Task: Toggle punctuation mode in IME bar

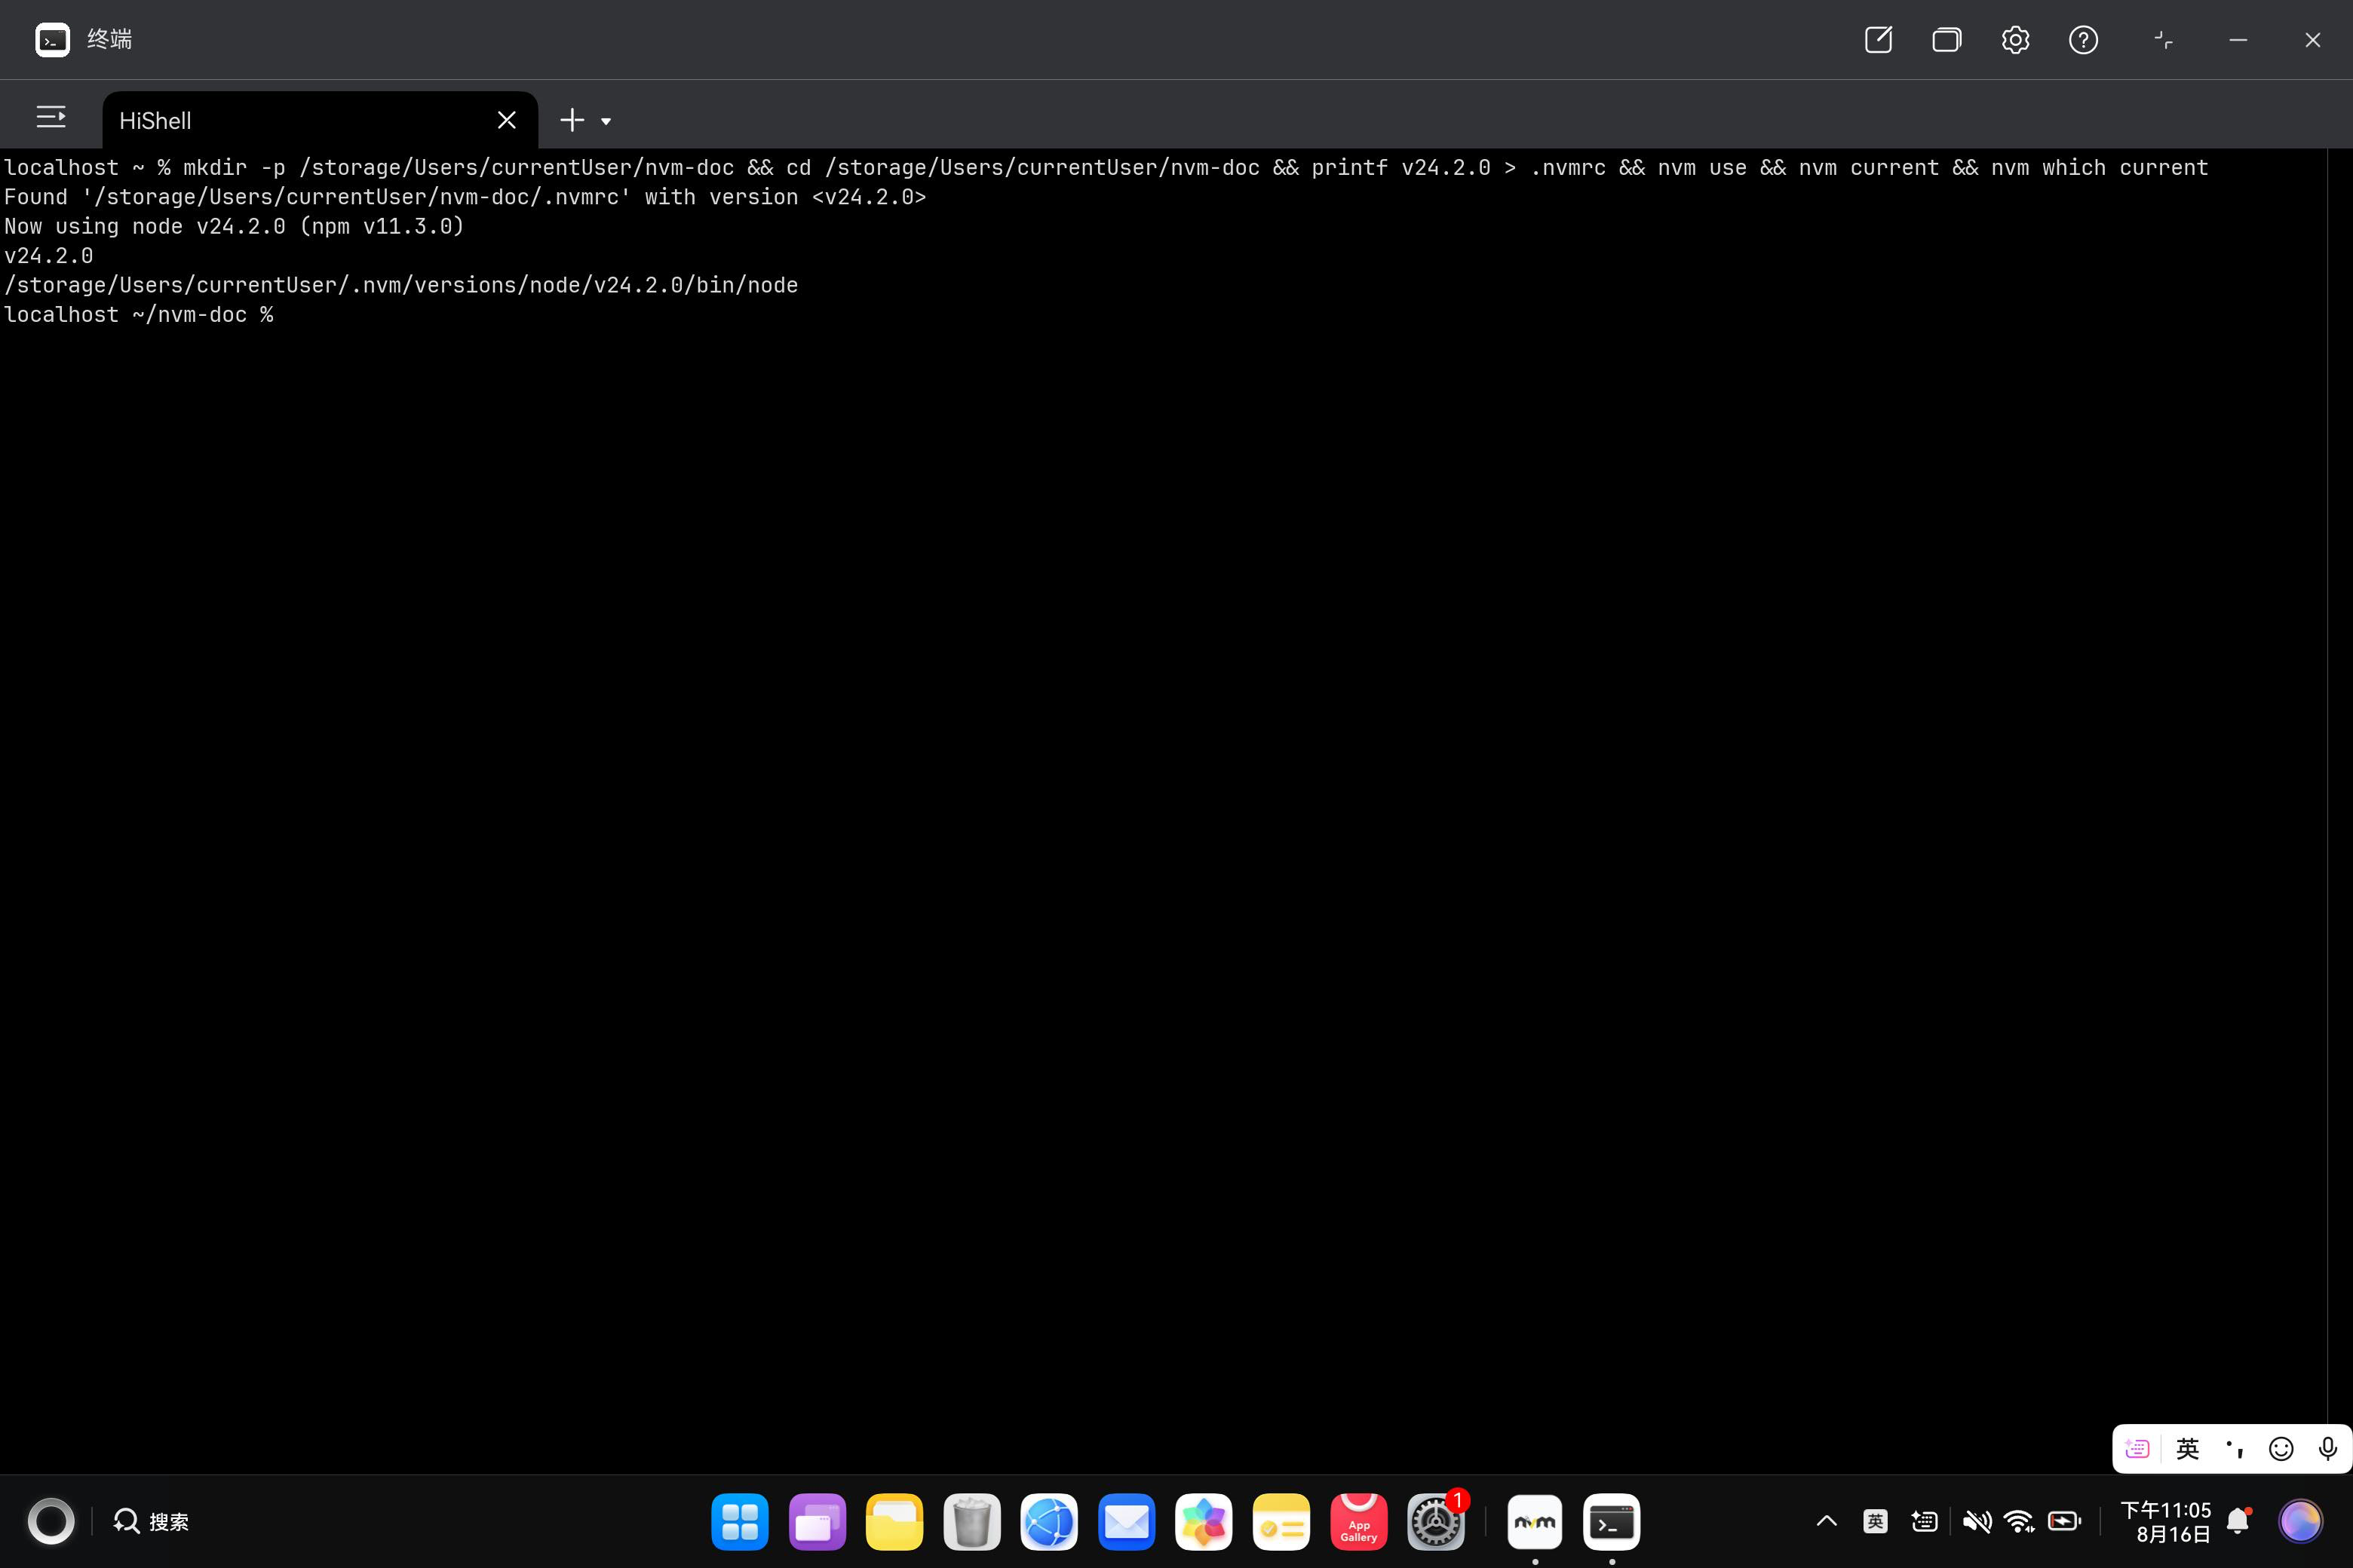Action: coord(2235,1449)
